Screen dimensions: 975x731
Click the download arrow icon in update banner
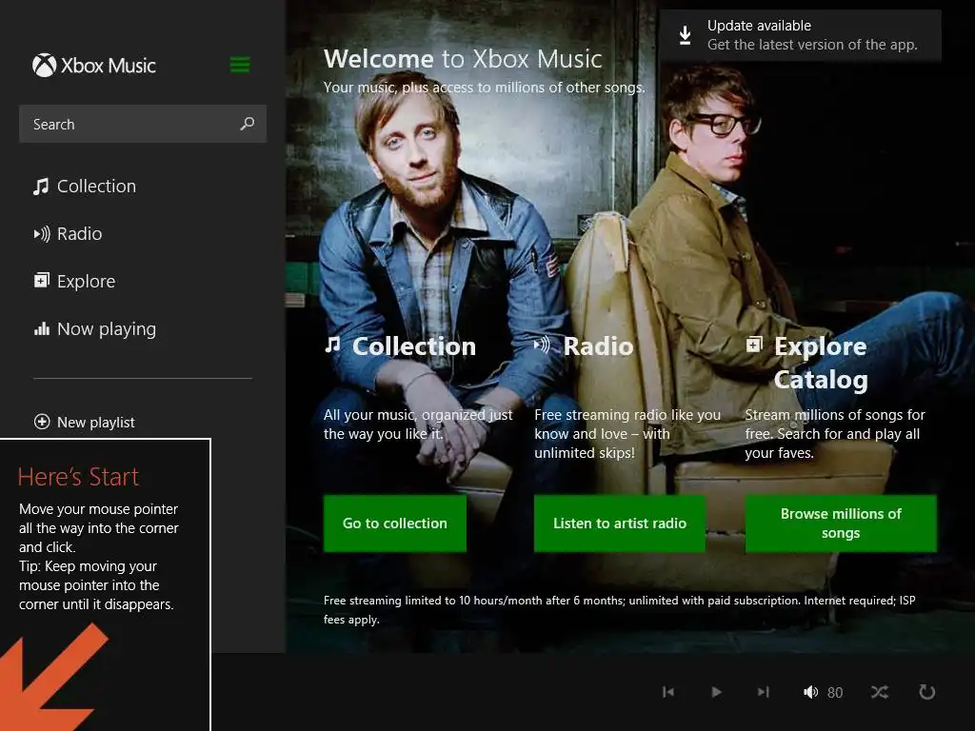tap(685, 35)
